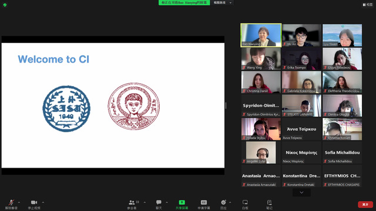Select STELIOS LAINAKIS video tile

point(301,105)
